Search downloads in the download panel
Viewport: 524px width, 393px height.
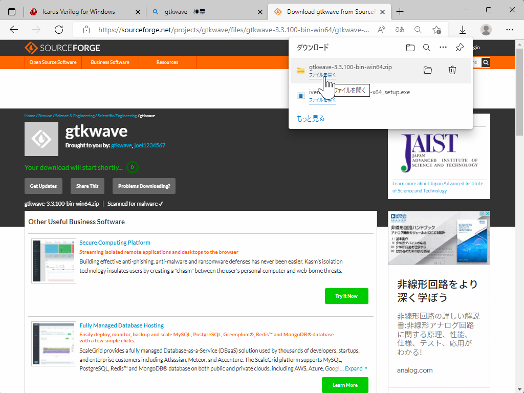tap(427, 48)
